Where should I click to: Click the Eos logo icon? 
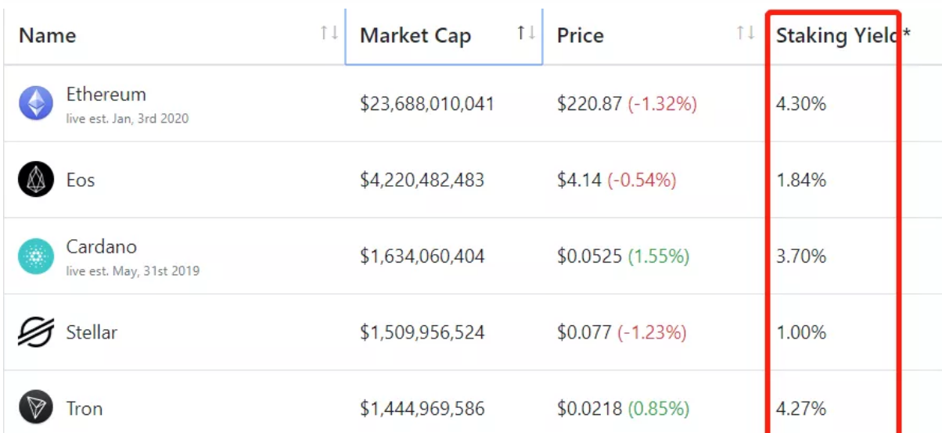point(36,180)
